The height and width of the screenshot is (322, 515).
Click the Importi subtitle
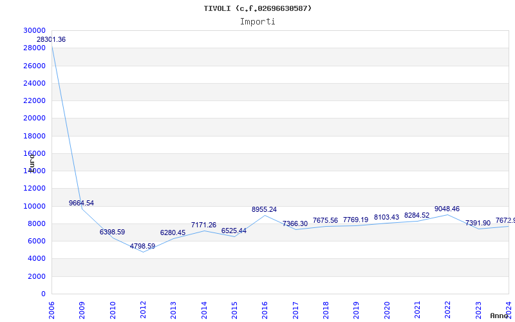[257, 22]
